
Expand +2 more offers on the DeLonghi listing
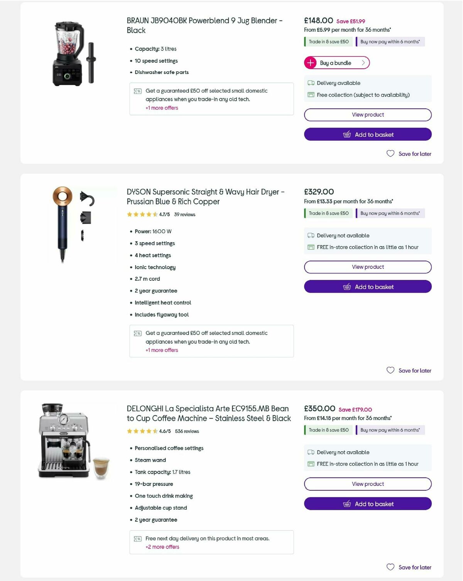point(162,547)
